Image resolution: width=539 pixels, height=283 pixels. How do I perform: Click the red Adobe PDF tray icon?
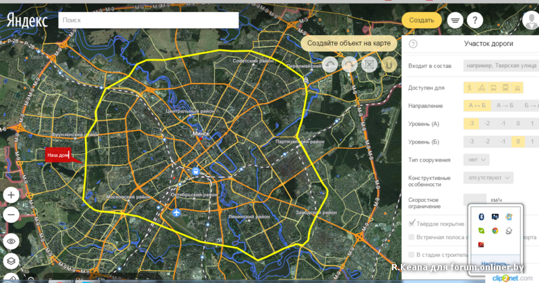(x=481, y=245)
